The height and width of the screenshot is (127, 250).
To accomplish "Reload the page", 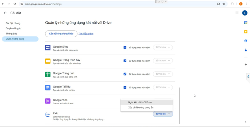I will pos(15,4).
